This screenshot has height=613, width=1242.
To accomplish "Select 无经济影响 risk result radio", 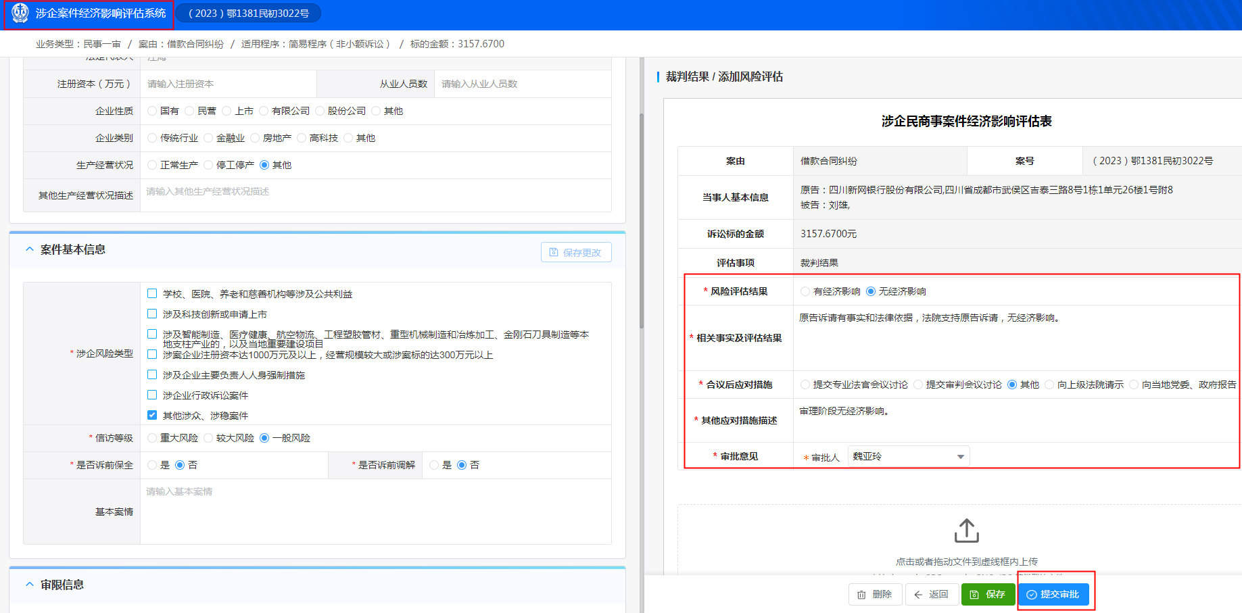I will [871, 291].
